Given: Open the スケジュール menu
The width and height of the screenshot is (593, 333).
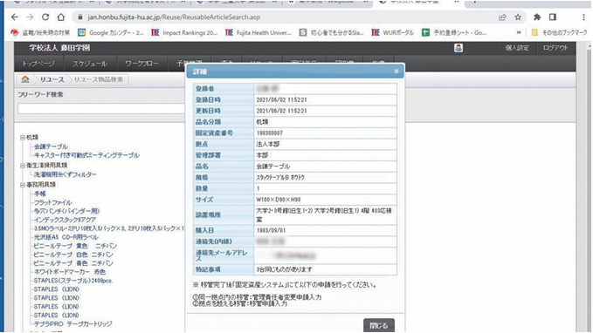Looking at the screenshot, I should [x=90, y=64].
